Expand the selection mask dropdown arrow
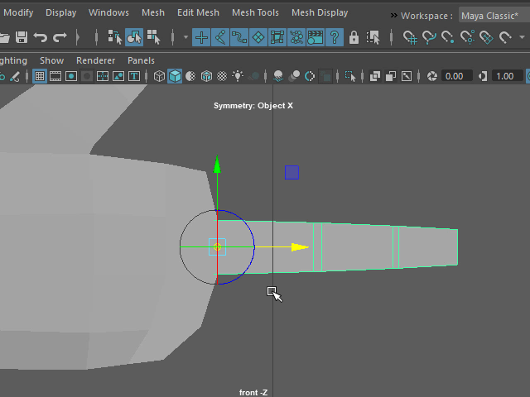The height and width of the screenshot is (397, 530). (x=185, y=37)
